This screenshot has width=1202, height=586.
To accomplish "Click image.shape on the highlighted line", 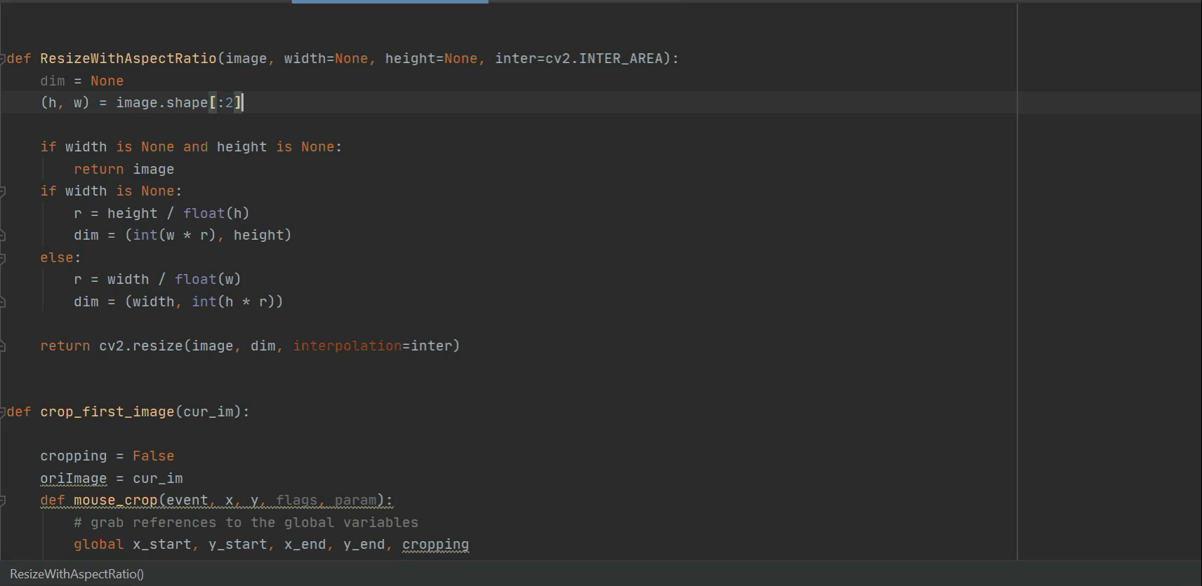I will 161,103.
